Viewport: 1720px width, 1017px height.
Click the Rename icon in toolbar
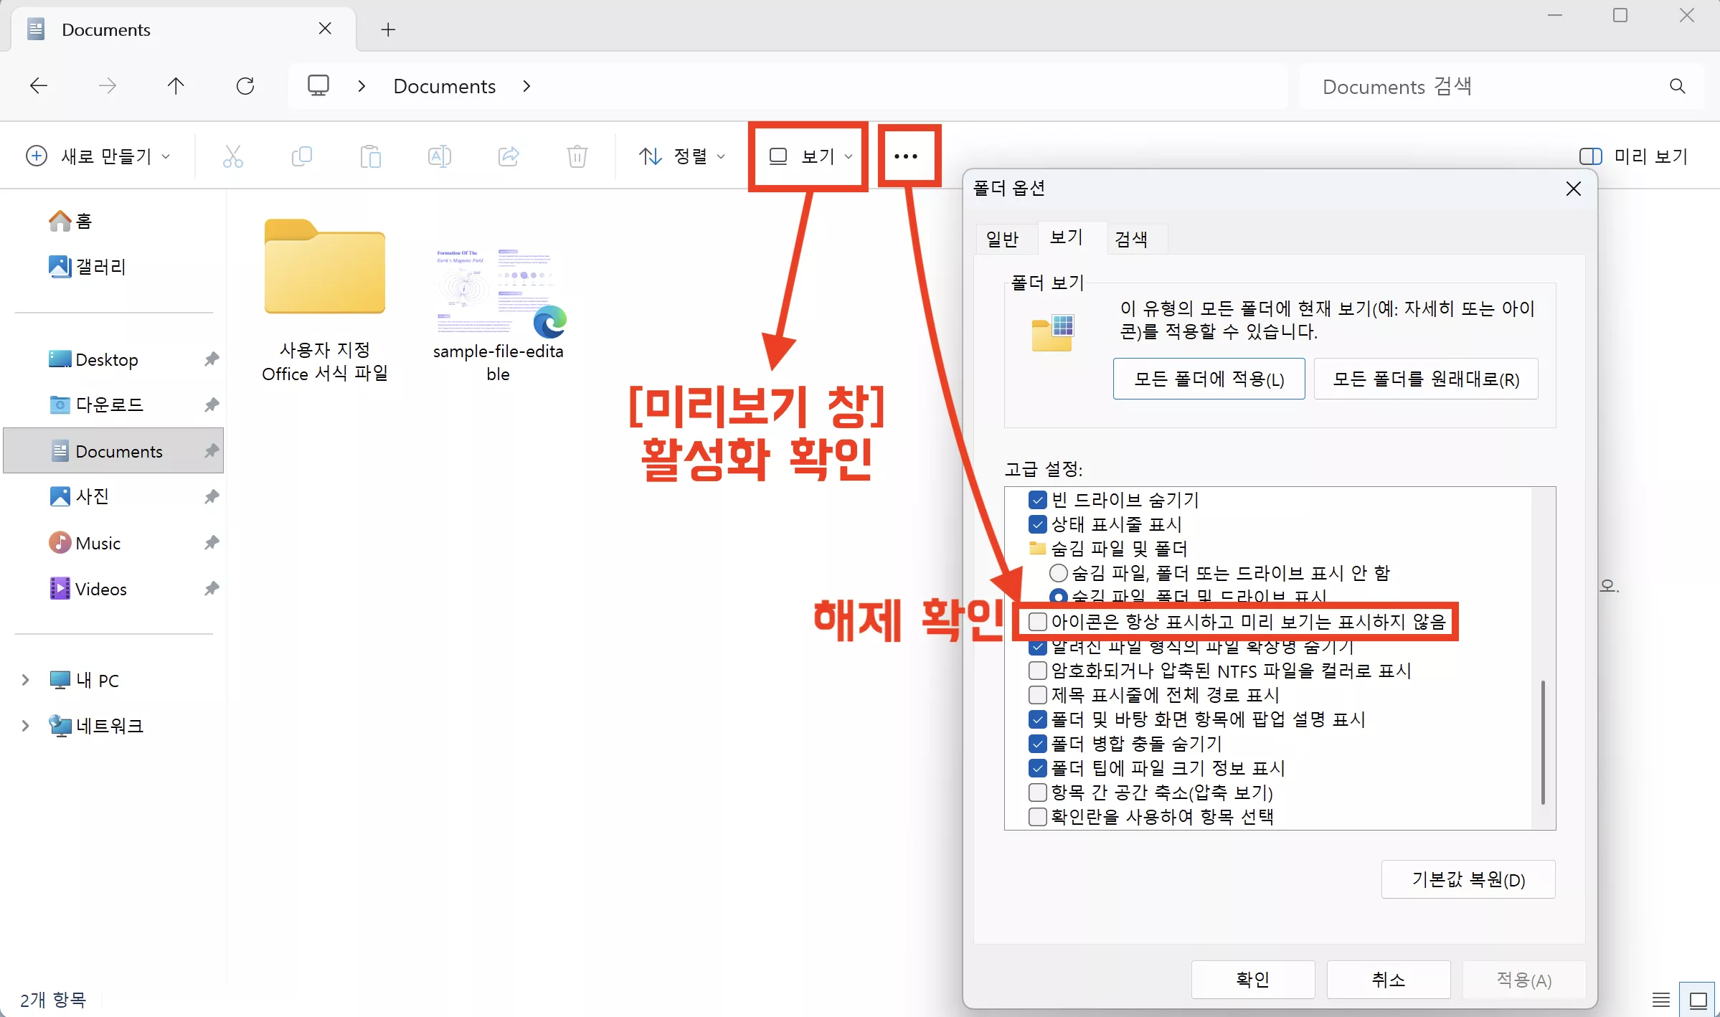pyautogui.click(x=440, y=156)
